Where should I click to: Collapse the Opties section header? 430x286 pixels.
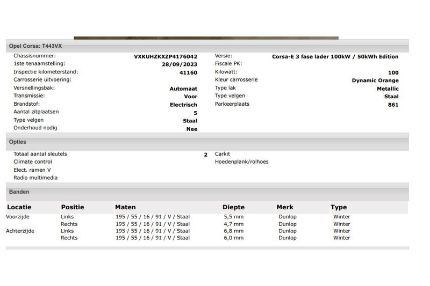point(17,142)
